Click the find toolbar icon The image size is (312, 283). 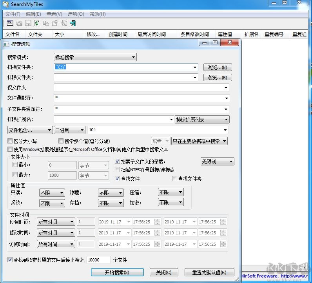64,23
